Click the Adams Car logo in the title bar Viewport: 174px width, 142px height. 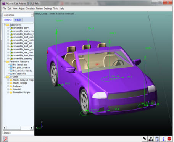[4, 3]
